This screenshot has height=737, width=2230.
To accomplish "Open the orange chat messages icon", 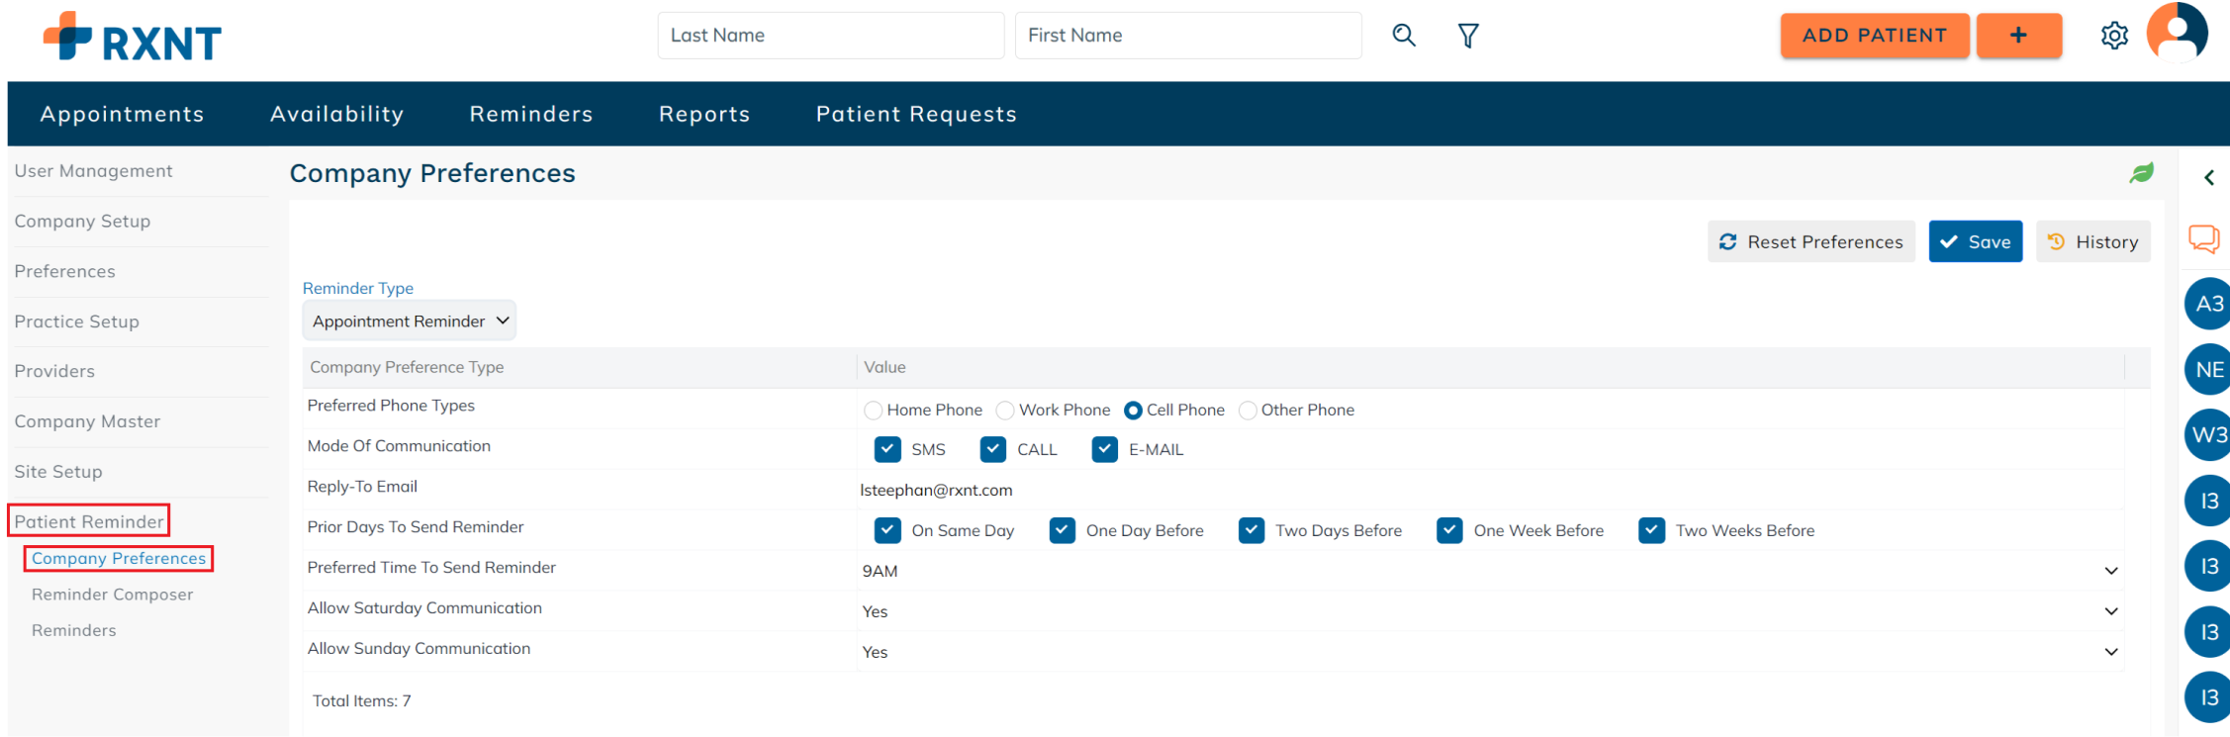I will (x=2203, y=238).
